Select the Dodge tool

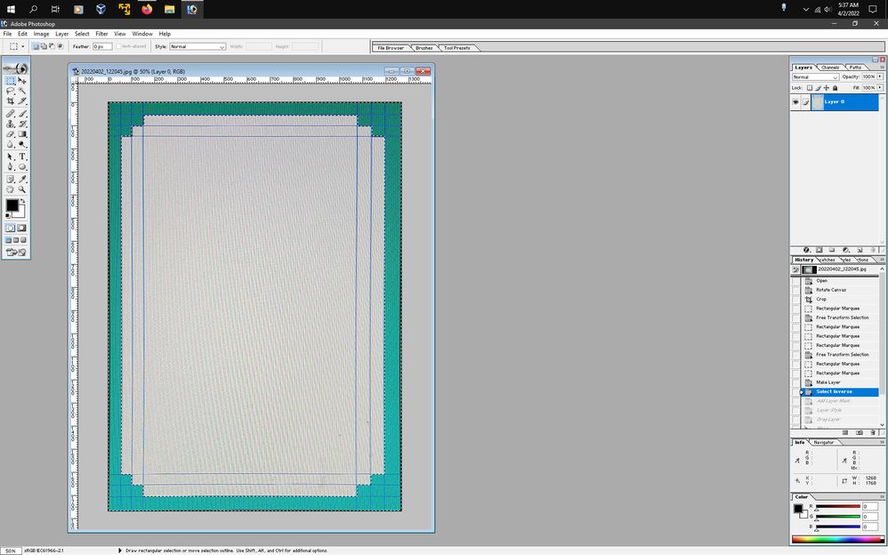pos(22,144)
